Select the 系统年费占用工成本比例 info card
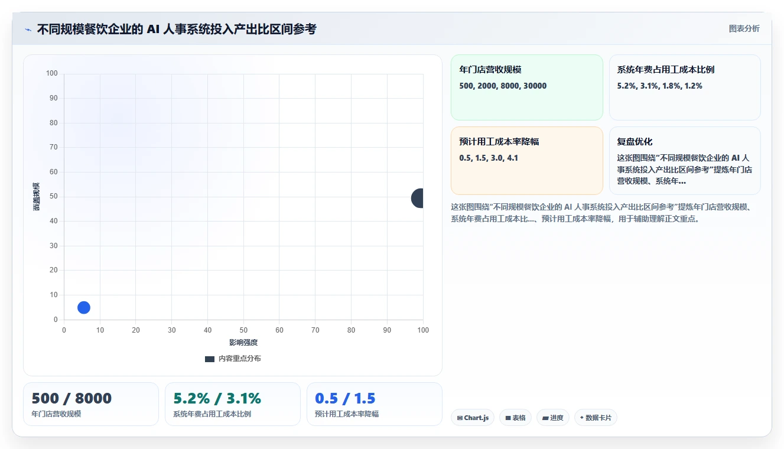784x449 pixels. point(685,87)
